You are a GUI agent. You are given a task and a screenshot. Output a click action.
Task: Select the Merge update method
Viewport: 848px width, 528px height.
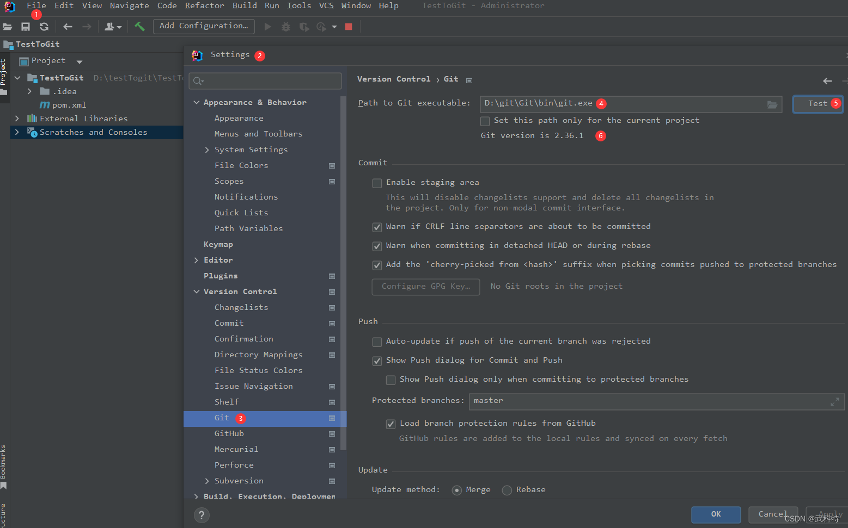[x=457, y=490]
